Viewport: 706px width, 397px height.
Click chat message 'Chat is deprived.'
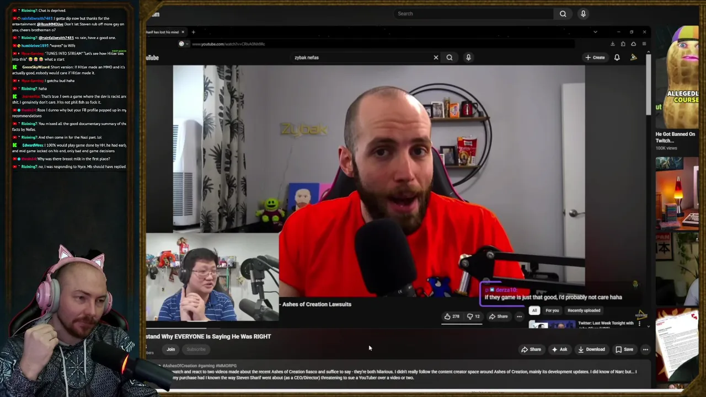click(52, 10)
